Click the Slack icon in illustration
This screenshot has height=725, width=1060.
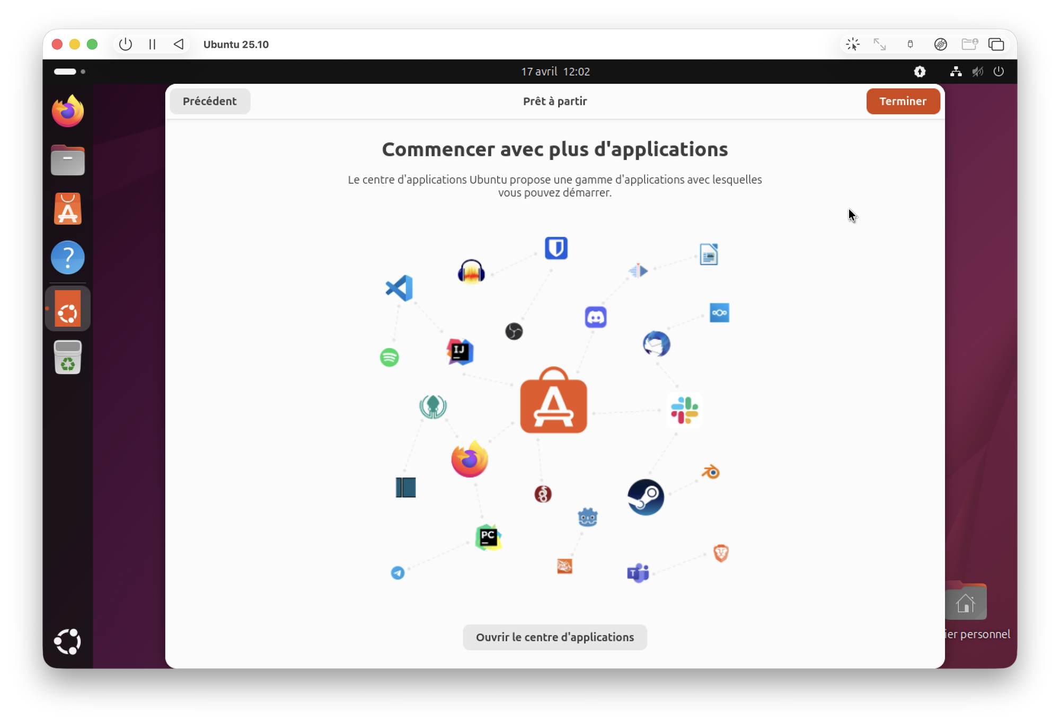pos(684,410)
